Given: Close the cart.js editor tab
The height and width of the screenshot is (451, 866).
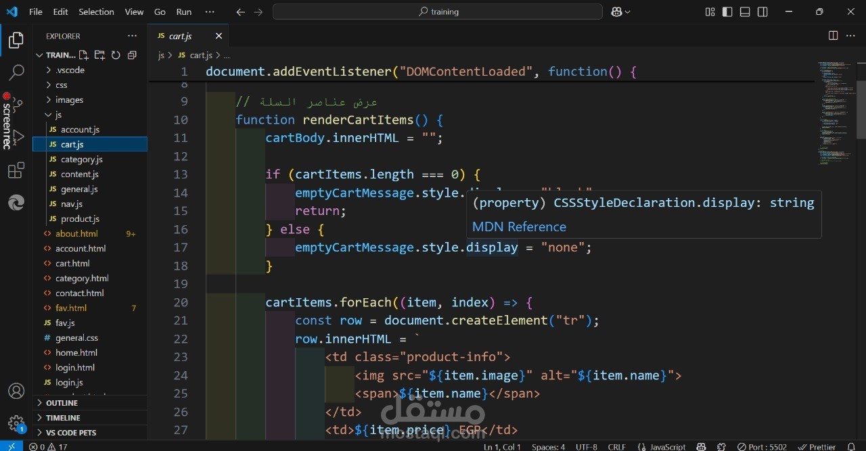Looking at the screenshot, I should pyautogui.click(x=219, y=36).
